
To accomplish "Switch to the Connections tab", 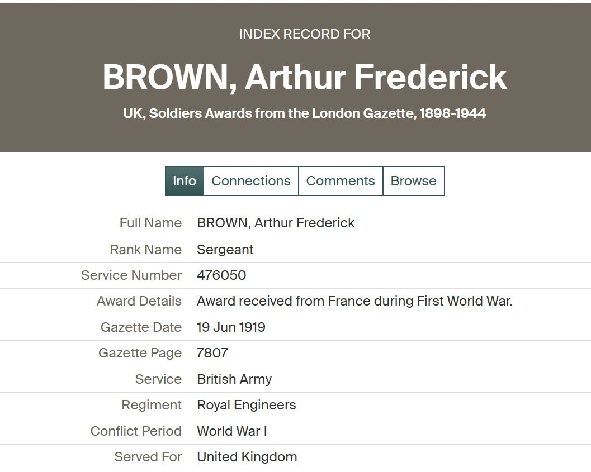I will click(x=251, y=181).
